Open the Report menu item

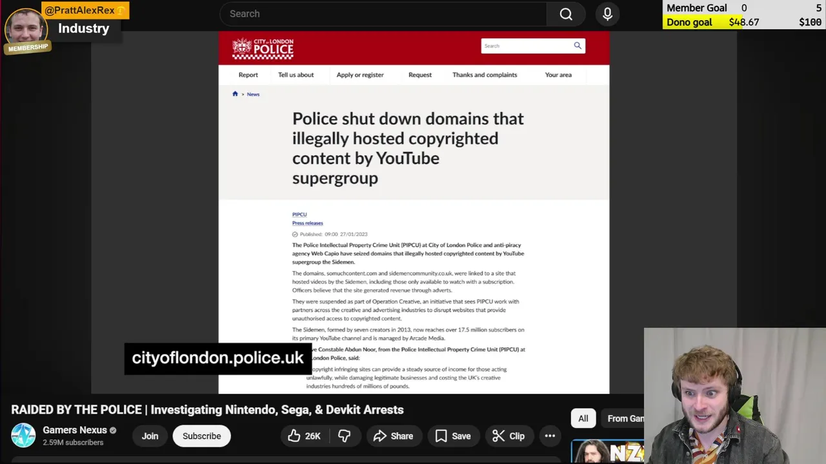[x=248, y=75]
